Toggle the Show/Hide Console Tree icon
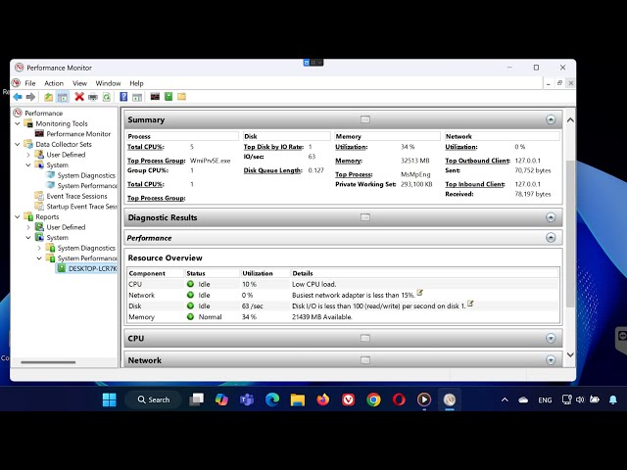The image size is (627, 470). click(63, 97)
